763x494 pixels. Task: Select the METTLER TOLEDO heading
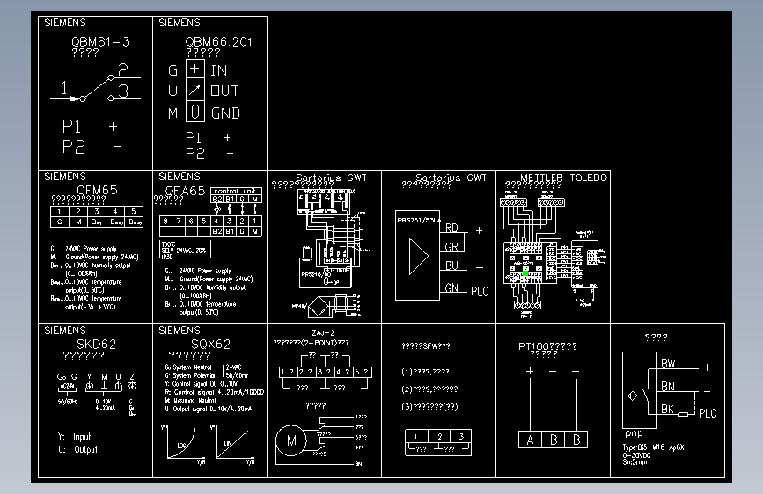tap(563, 178)
